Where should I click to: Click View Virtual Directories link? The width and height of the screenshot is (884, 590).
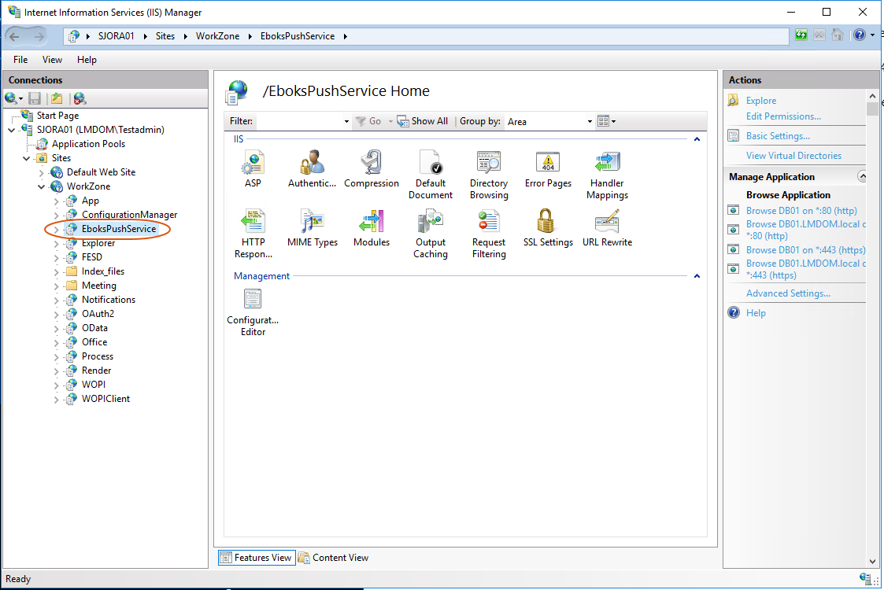pos(793,156)
